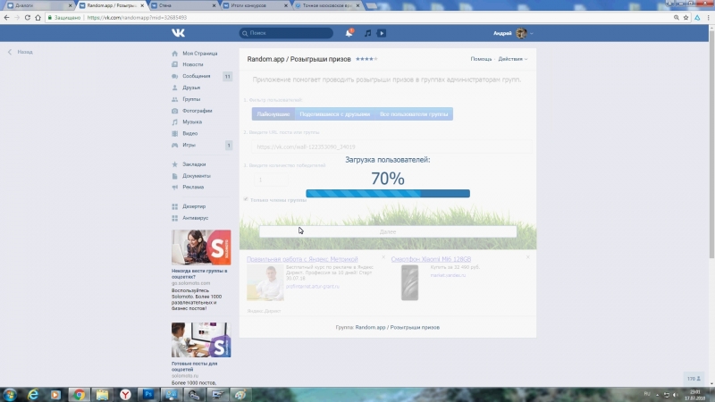Open group link Random.app / Розыгрыши призов

pyautogui.click(x=398, y=327)
